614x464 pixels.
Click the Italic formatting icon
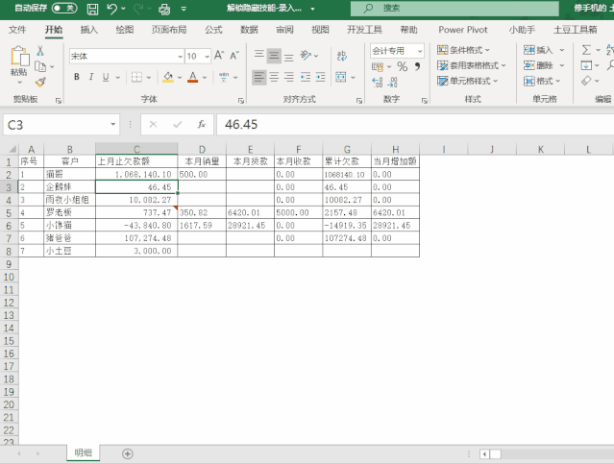[91, 77]
